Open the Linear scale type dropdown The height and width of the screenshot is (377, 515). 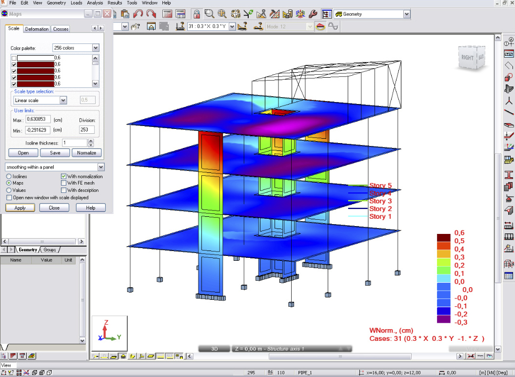63,100
